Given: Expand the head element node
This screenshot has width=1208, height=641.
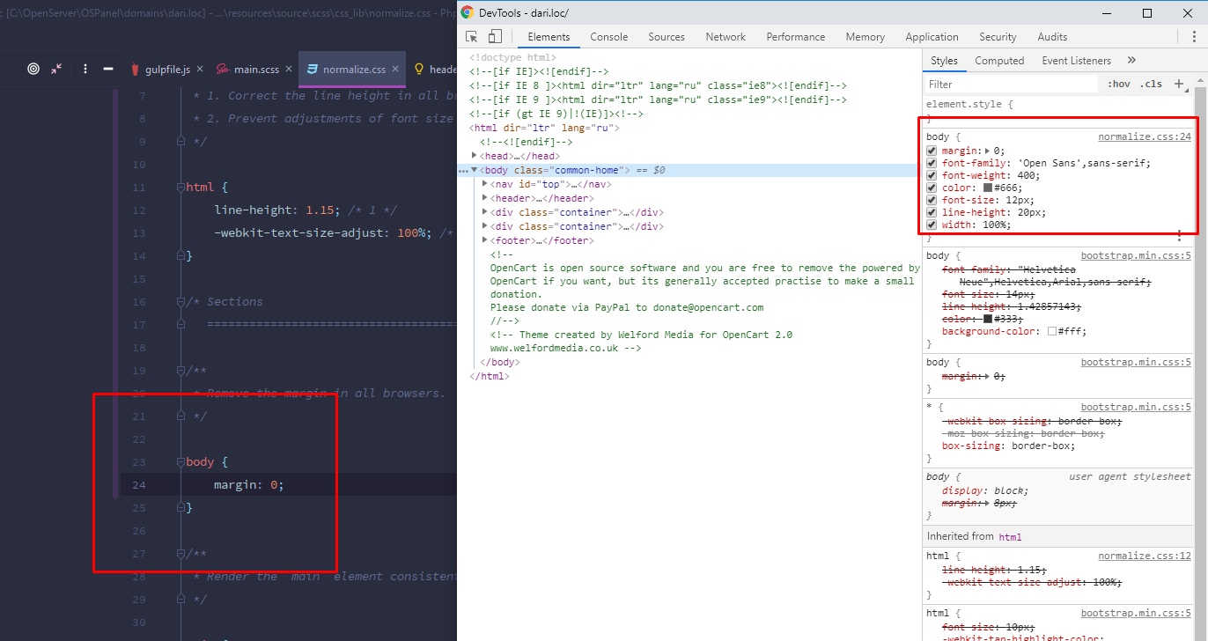Looking at the screenshot, I should 475,156.
